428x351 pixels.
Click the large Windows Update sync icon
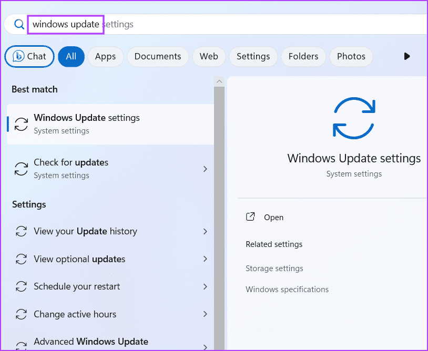(354, 118)
